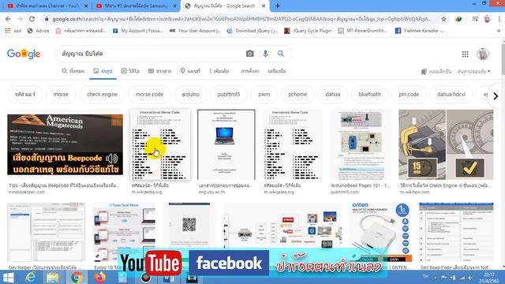Screen dimensions: 505x284
Task: Open the laptop document cover image
Action: pos(226,144)
